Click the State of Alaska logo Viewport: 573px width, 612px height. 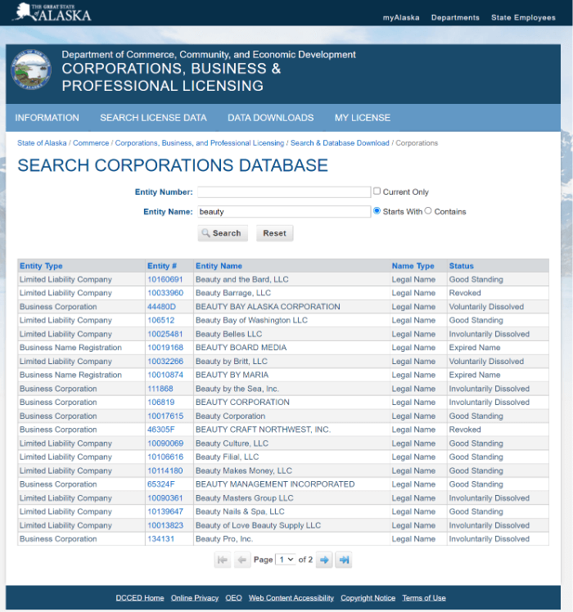52,12
